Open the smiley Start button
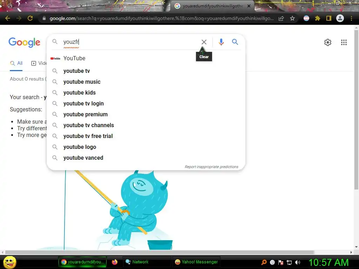Viewport: 359px width, 269px height. [10, 262]
